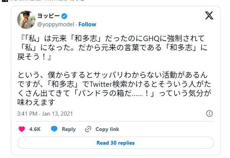
Task: Click the blue reply bubble icon
Action: tap(54, 129)
